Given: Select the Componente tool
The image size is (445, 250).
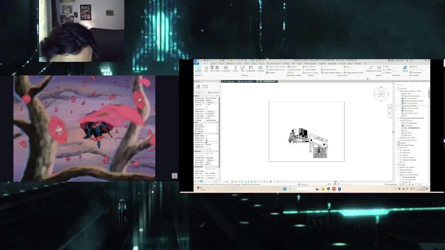Looking at the screenshot, I should (x=226, y=68).
